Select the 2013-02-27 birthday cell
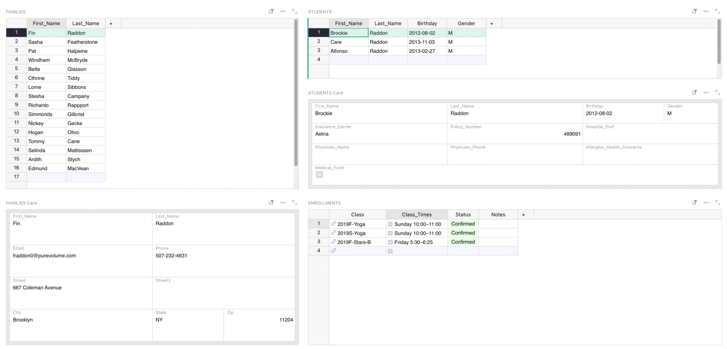Screen dimensions: 727x349 pyautogui.click(x=427, y=51)
